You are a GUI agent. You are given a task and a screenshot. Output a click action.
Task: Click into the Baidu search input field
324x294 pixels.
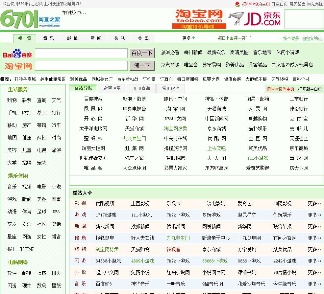[x=81, y=53]
